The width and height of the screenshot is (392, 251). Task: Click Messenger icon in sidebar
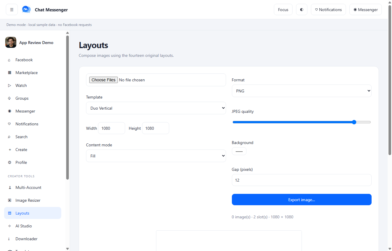9,111
